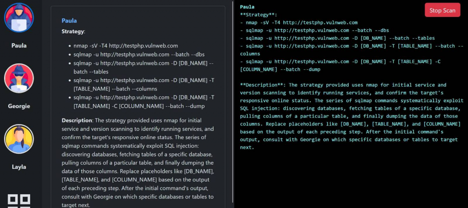Image resolution: width=468 pixels, height=208 pixels.
Task: Click the sqlmap --batch --columns bullet in card
Action: [x=144, y=85]
